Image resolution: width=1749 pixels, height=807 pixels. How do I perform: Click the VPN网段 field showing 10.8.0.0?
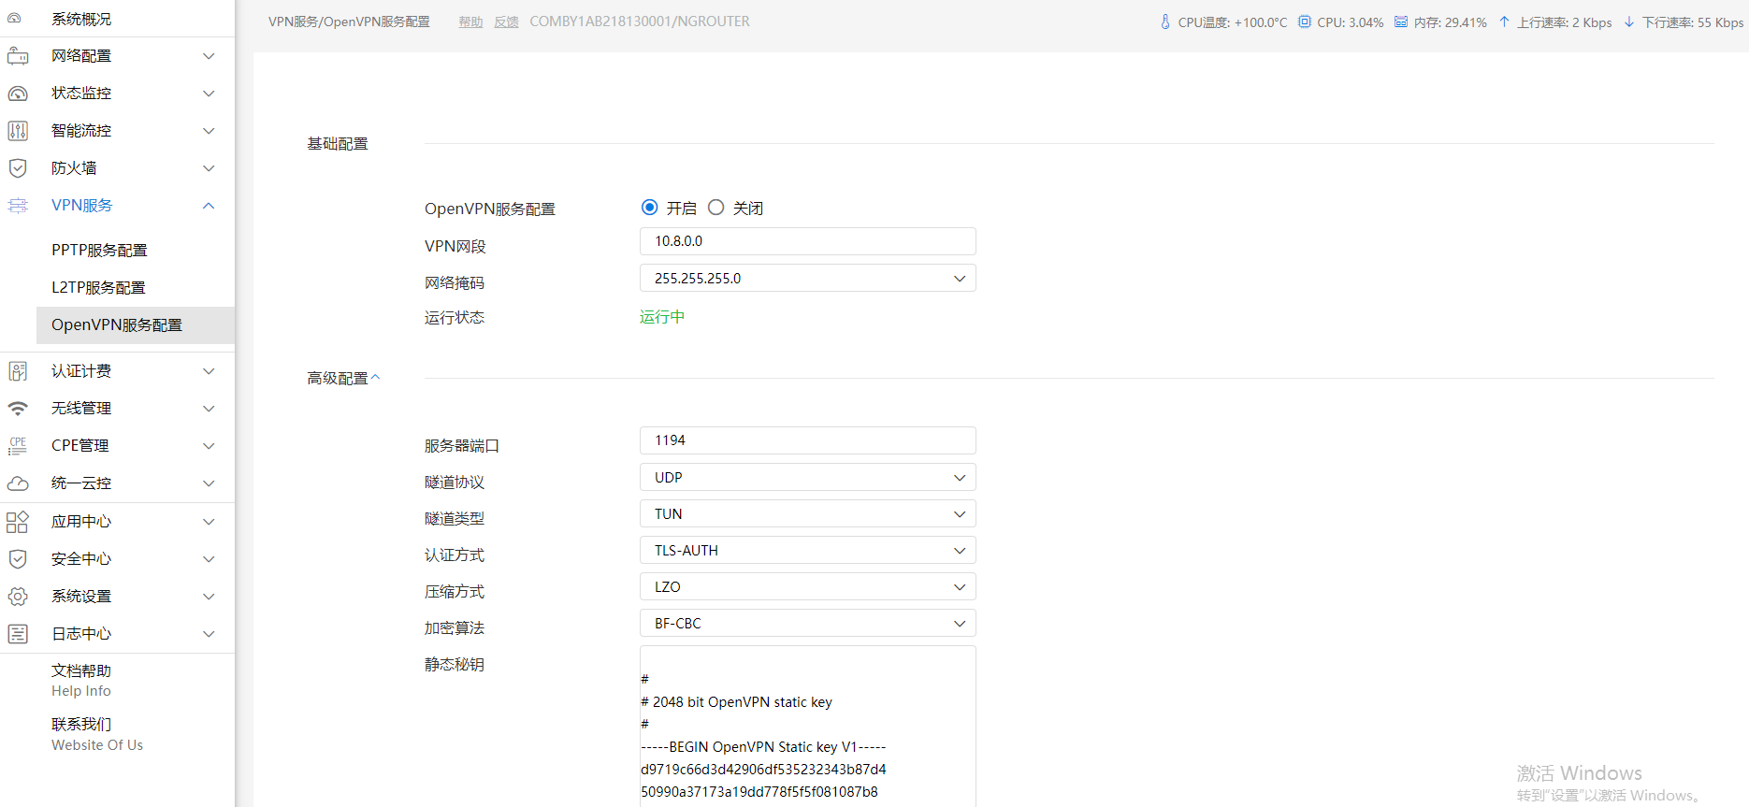click(x=807, y=241)
